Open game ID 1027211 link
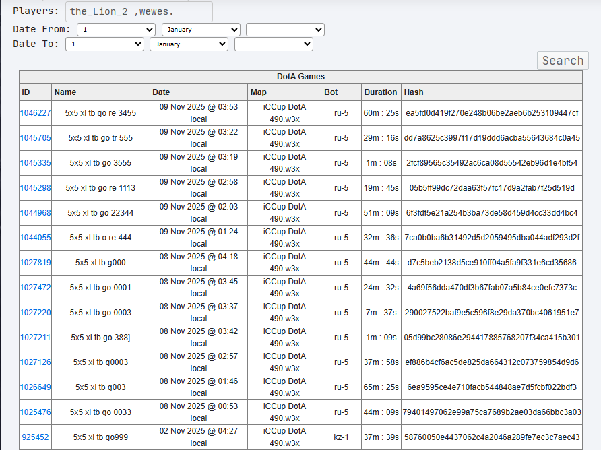The image size is (601, 450). pyautogui.click(x=35, y=337)
